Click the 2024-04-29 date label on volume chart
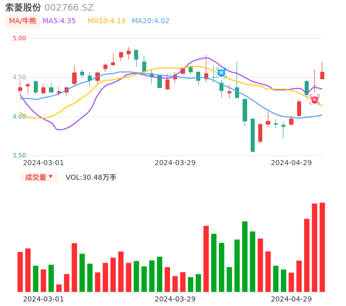This screenshot has height=306, width=346. point(292,299)
